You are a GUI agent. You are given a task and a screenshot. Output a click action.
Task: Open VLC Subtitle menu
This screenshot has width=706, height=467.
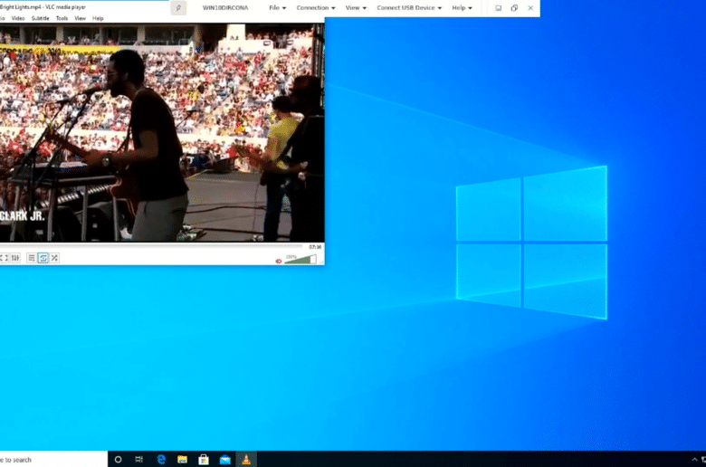[x=40, y=18]
